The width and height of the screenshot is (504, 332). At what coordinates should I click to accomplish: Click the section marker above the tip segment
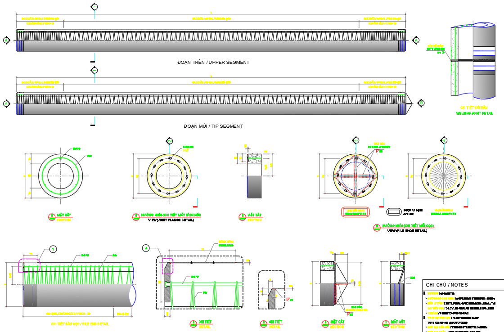tap(94, 70)
